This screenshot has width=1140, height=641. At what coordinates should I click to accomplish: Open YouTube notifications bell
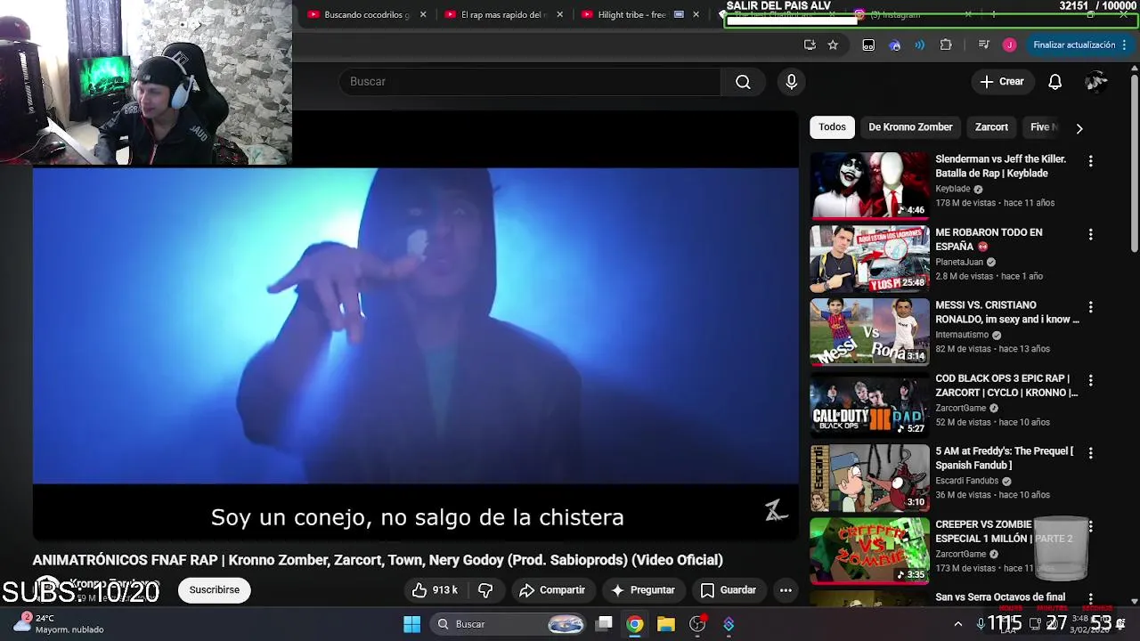[1054, 82]
